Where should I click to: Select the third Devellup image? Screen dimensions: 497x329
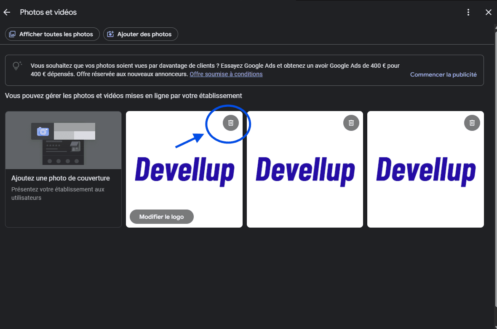tap(425, 169)
